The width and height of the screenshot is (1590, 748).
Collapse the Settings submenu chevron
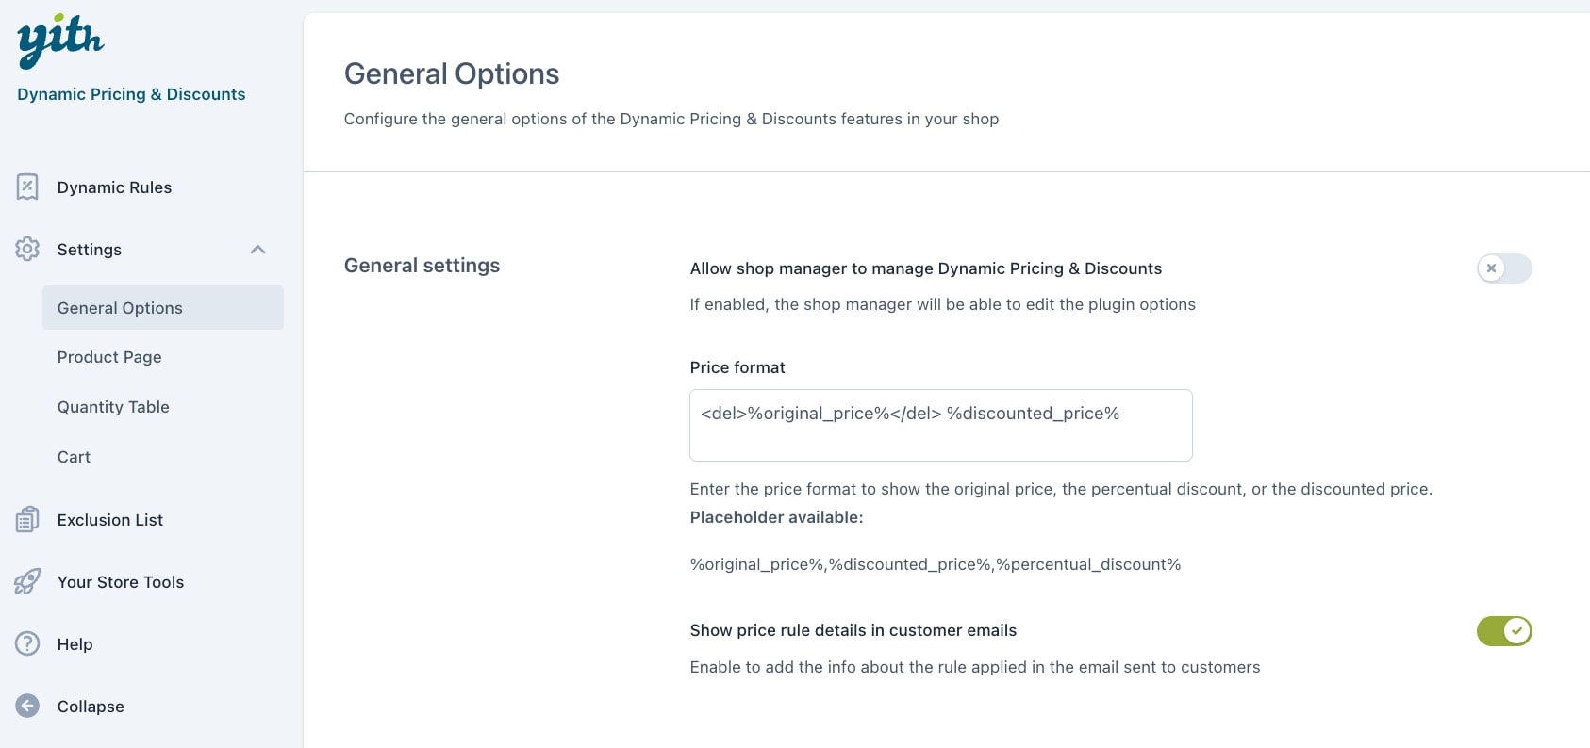[257, 250]
